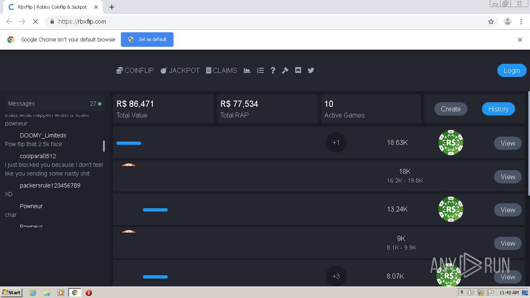Open the numbered leaderboard list icon
The image size is (530, 298).
click(x=260, y=70)
